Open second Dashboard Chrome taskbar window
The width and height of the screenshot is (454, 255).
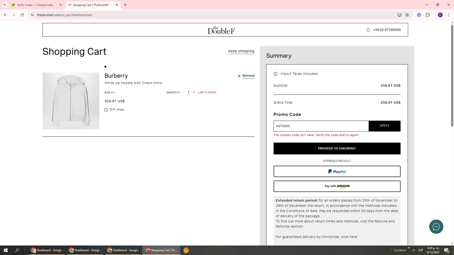[x=85, y=250]
